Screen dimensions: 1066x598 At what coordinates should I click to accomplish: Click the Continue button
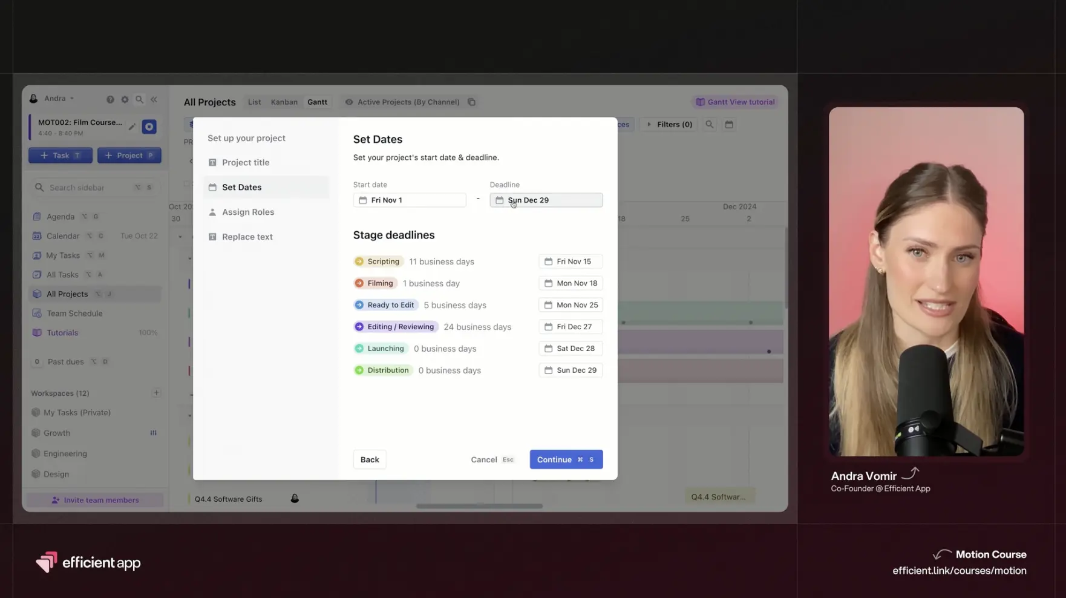(566, 459)
